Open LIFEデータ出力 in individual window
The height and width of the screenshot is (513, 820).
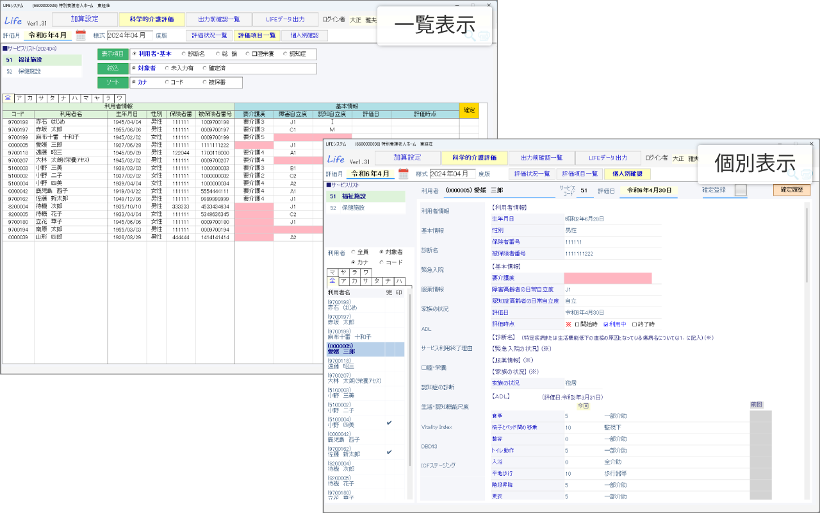(x=608, y=158)
